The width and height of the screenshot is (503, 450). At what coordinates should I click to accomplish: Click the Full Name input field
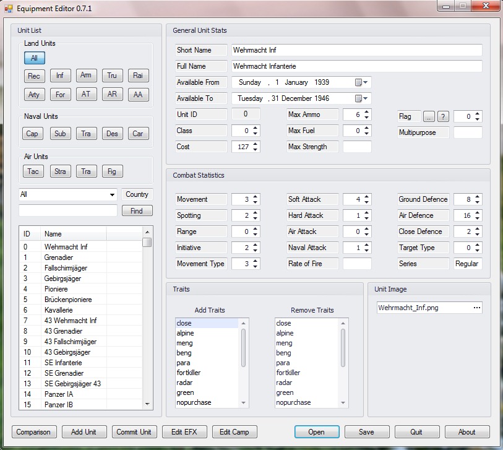click(357, 66)
